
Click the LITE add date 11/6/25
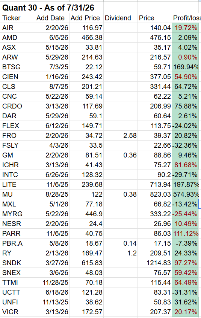click(52, 185)
